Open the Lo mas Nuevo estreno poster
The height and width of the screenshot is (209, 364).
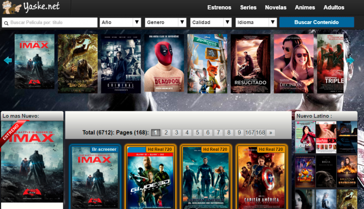(x=32, y=161)
